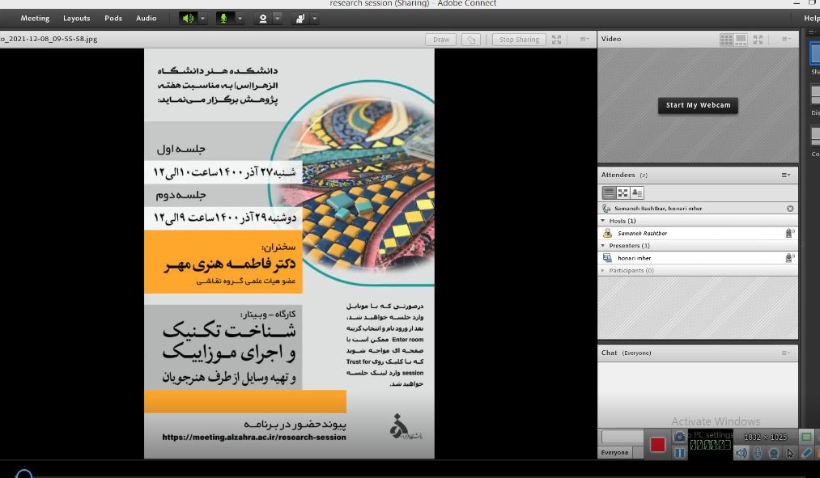The height and width of the screenshot is (478, 820).
Task: Open webcam options dropdown arrow
Action: (278, 19)
